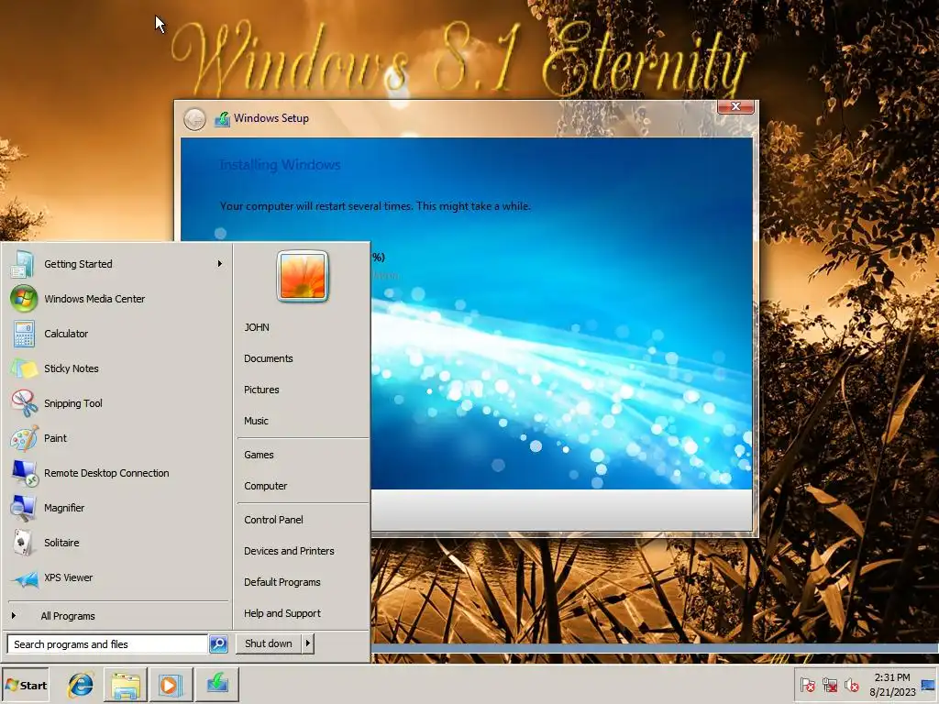Click the search magnifier button
939x704 pixels.
click(218, 644)
